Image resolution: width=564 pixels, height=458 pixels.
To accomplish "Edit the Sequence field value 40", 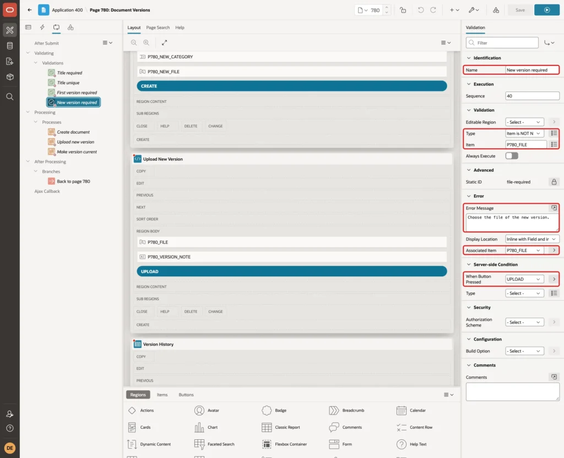I will point(532,96).
